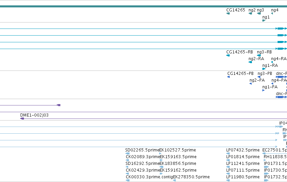Open EST SD16292.5prime
This screenshot has height=182, width=287.
pyautogui.click(x=143, y=164)
